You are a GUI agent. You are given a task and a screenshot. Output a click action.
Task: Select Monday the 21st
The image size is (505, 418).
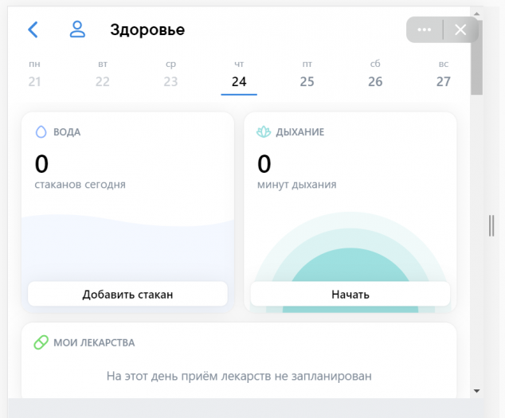(x=34, y=74)
